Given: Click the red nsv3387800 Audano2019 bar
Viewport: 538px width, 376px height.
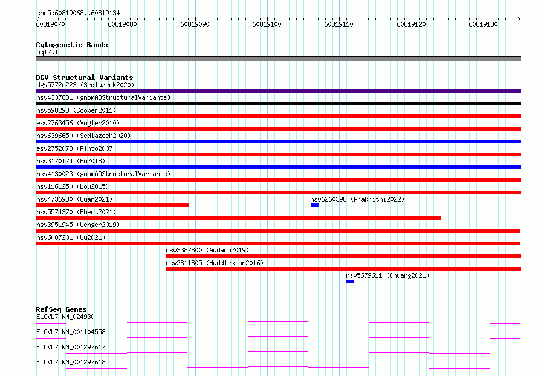Looking at the screenshot, I should tap(343, 256).
